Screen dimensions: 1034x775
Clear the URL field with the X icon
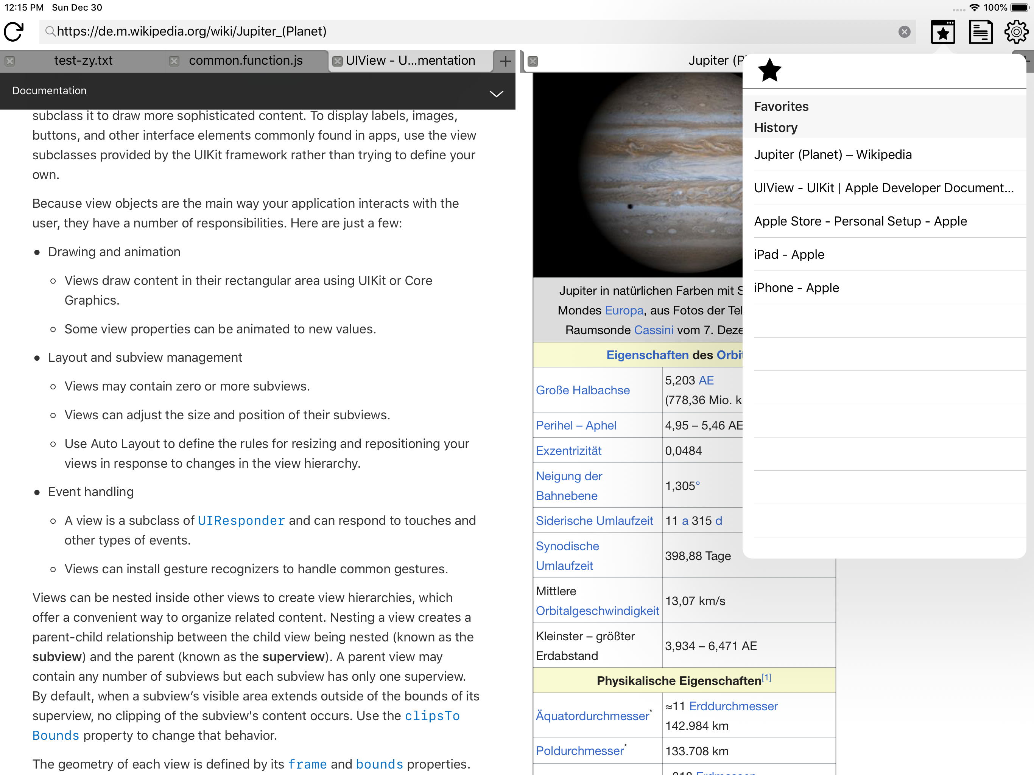904,31
